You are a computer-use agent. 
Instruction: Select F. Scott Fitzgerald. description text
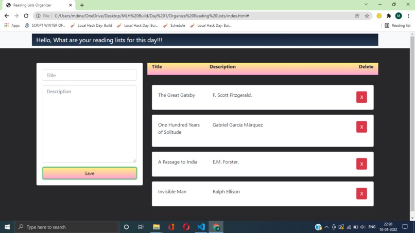click(232, 95)
